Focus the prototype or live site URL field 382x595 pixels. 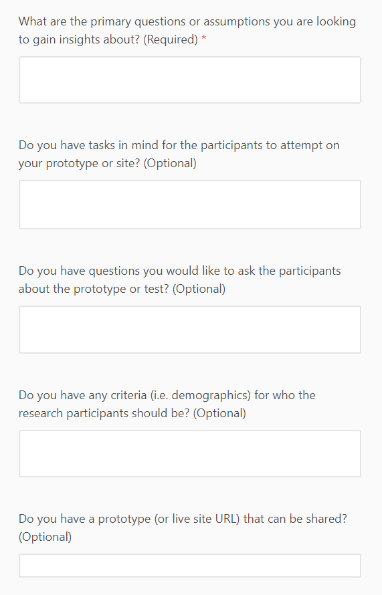(x=190, y=566)
